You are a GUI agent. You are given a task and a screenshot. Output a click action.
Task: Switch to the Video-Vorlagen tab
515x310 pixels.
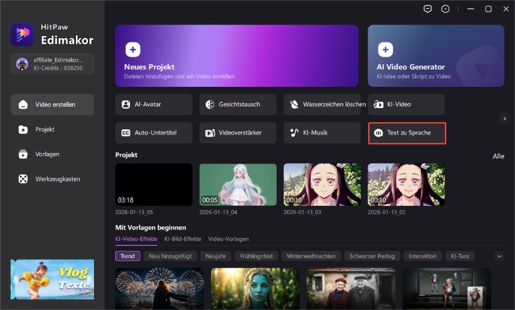228,239
